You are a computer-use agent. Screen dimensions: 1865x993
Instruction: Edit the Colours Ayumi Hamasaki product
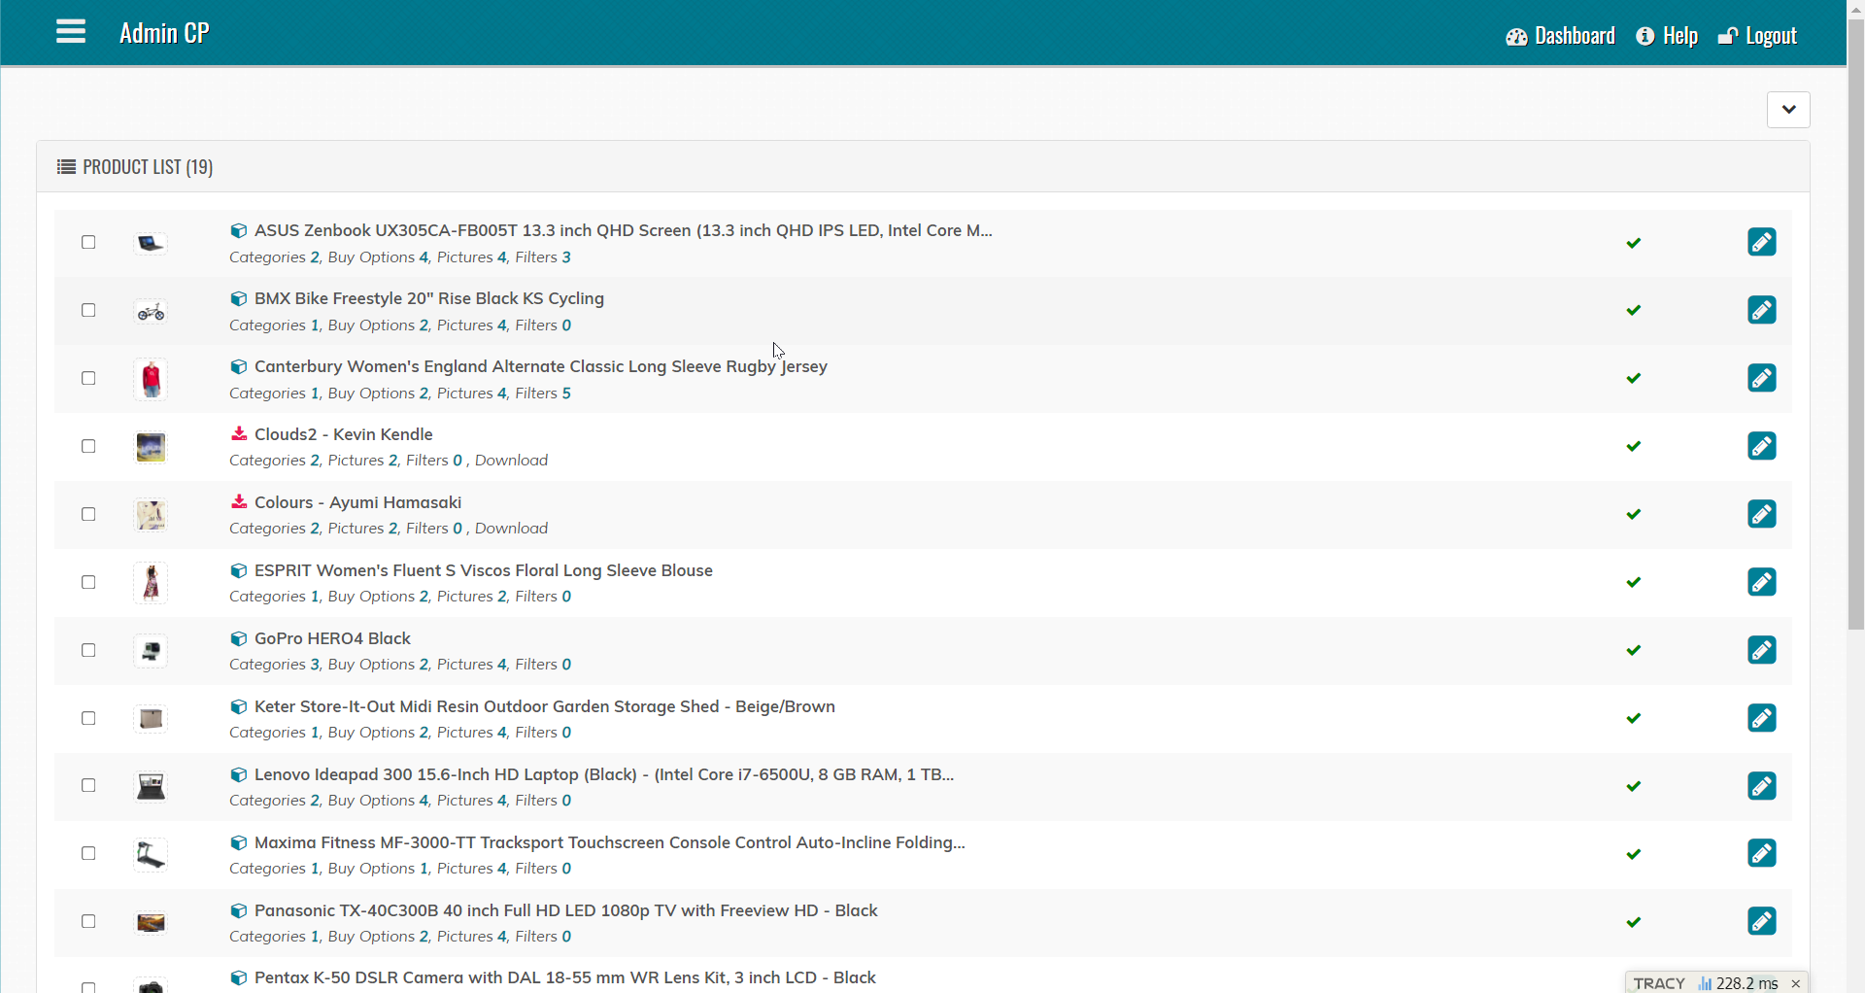(x=1762, y=514)
